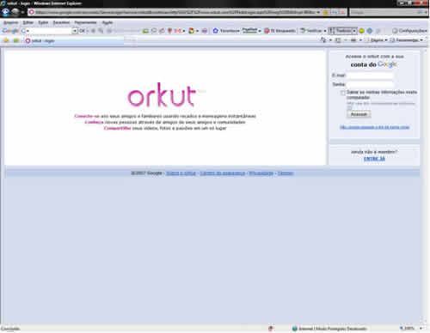Click the browser Back arrow button

click(5, 12)
